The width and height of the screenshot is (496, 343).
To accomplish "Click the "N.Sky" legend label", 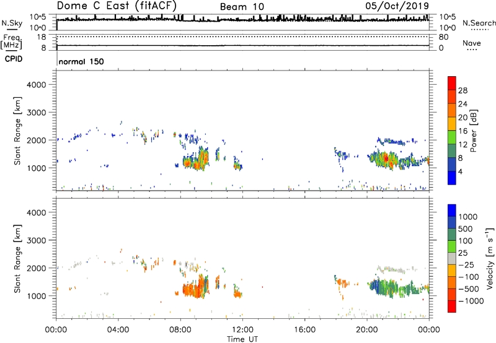I will click(12, 23).
